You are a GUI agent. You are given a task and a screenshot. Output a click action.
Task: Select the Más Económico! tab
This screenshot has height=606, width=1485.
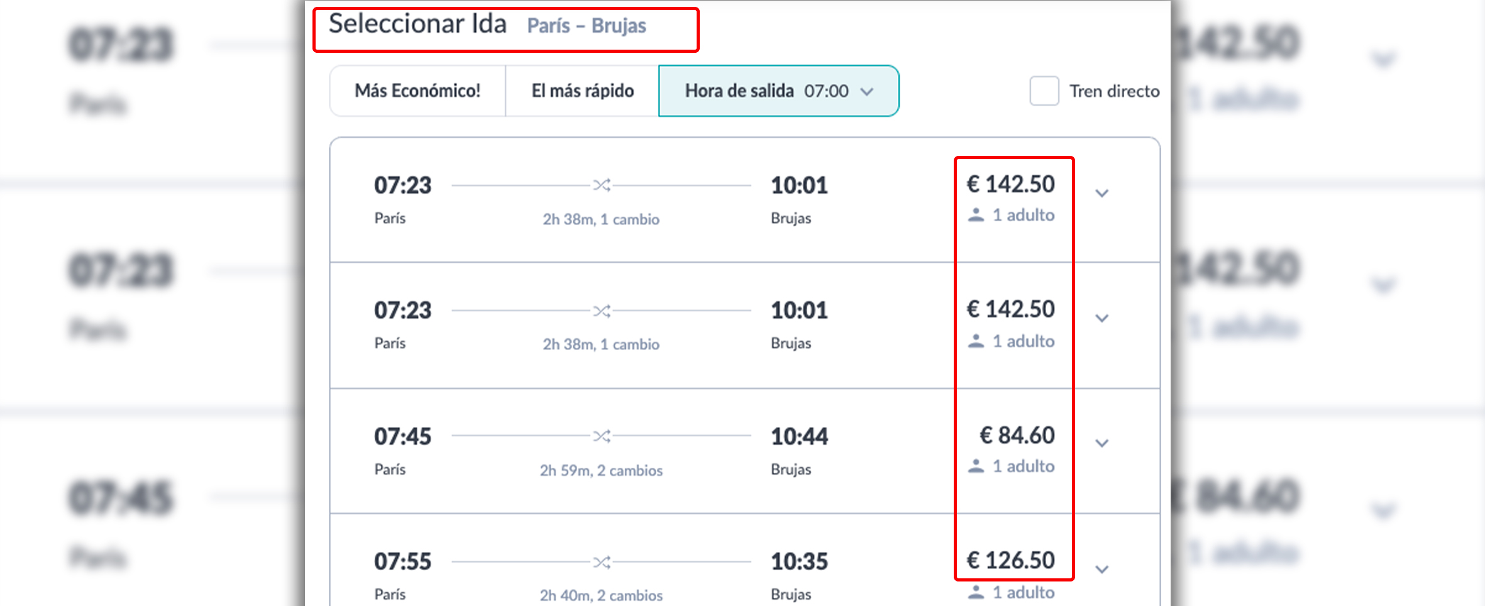[417, 91]
